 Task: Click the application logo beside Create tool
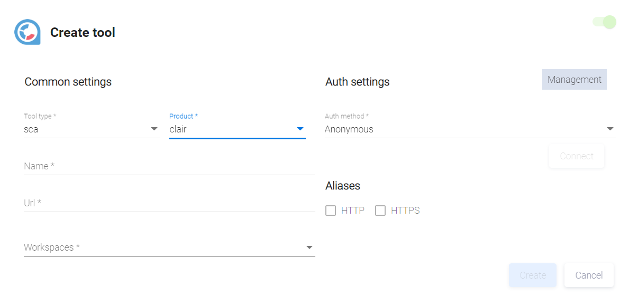[x=28, y=32]
